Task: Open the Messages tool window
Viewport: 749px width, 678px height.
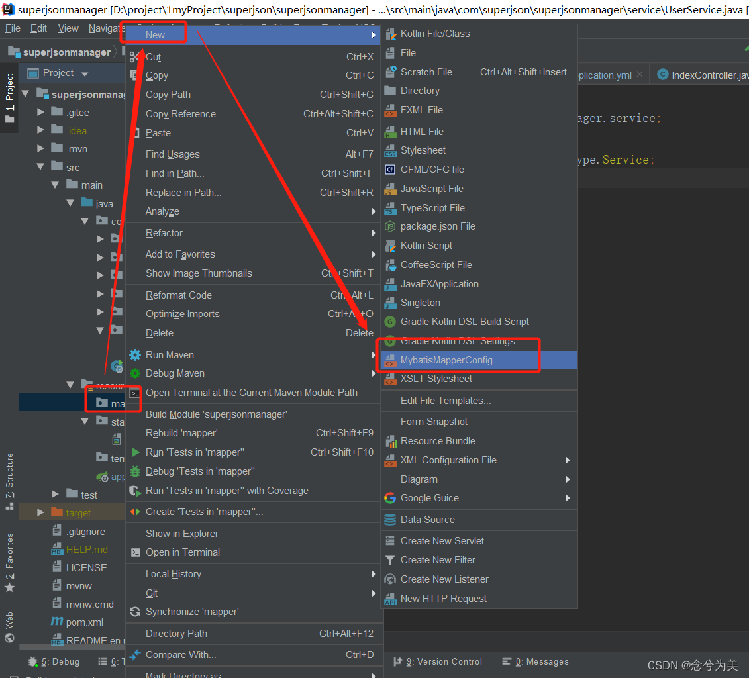Action: [536, 661]
